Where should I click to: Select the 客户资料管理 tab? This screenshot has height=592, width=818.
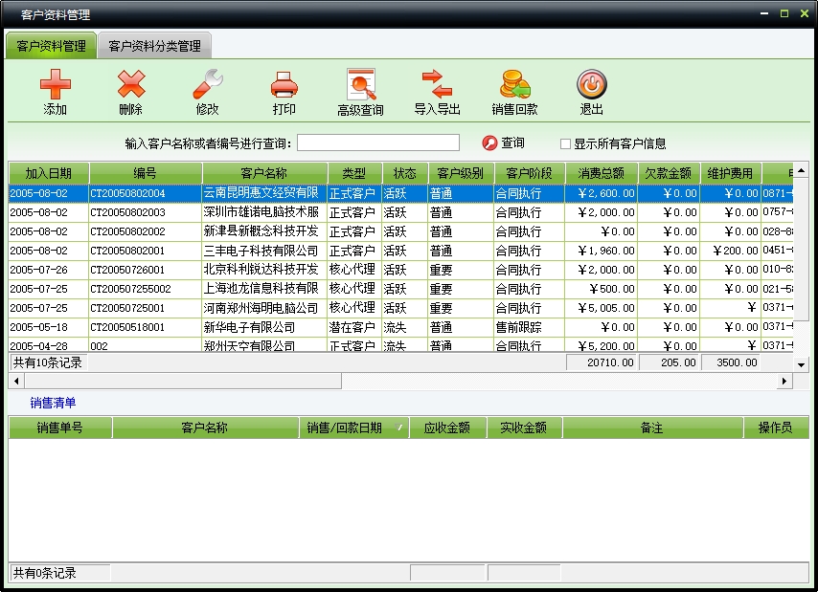click(x=51, y=46)
